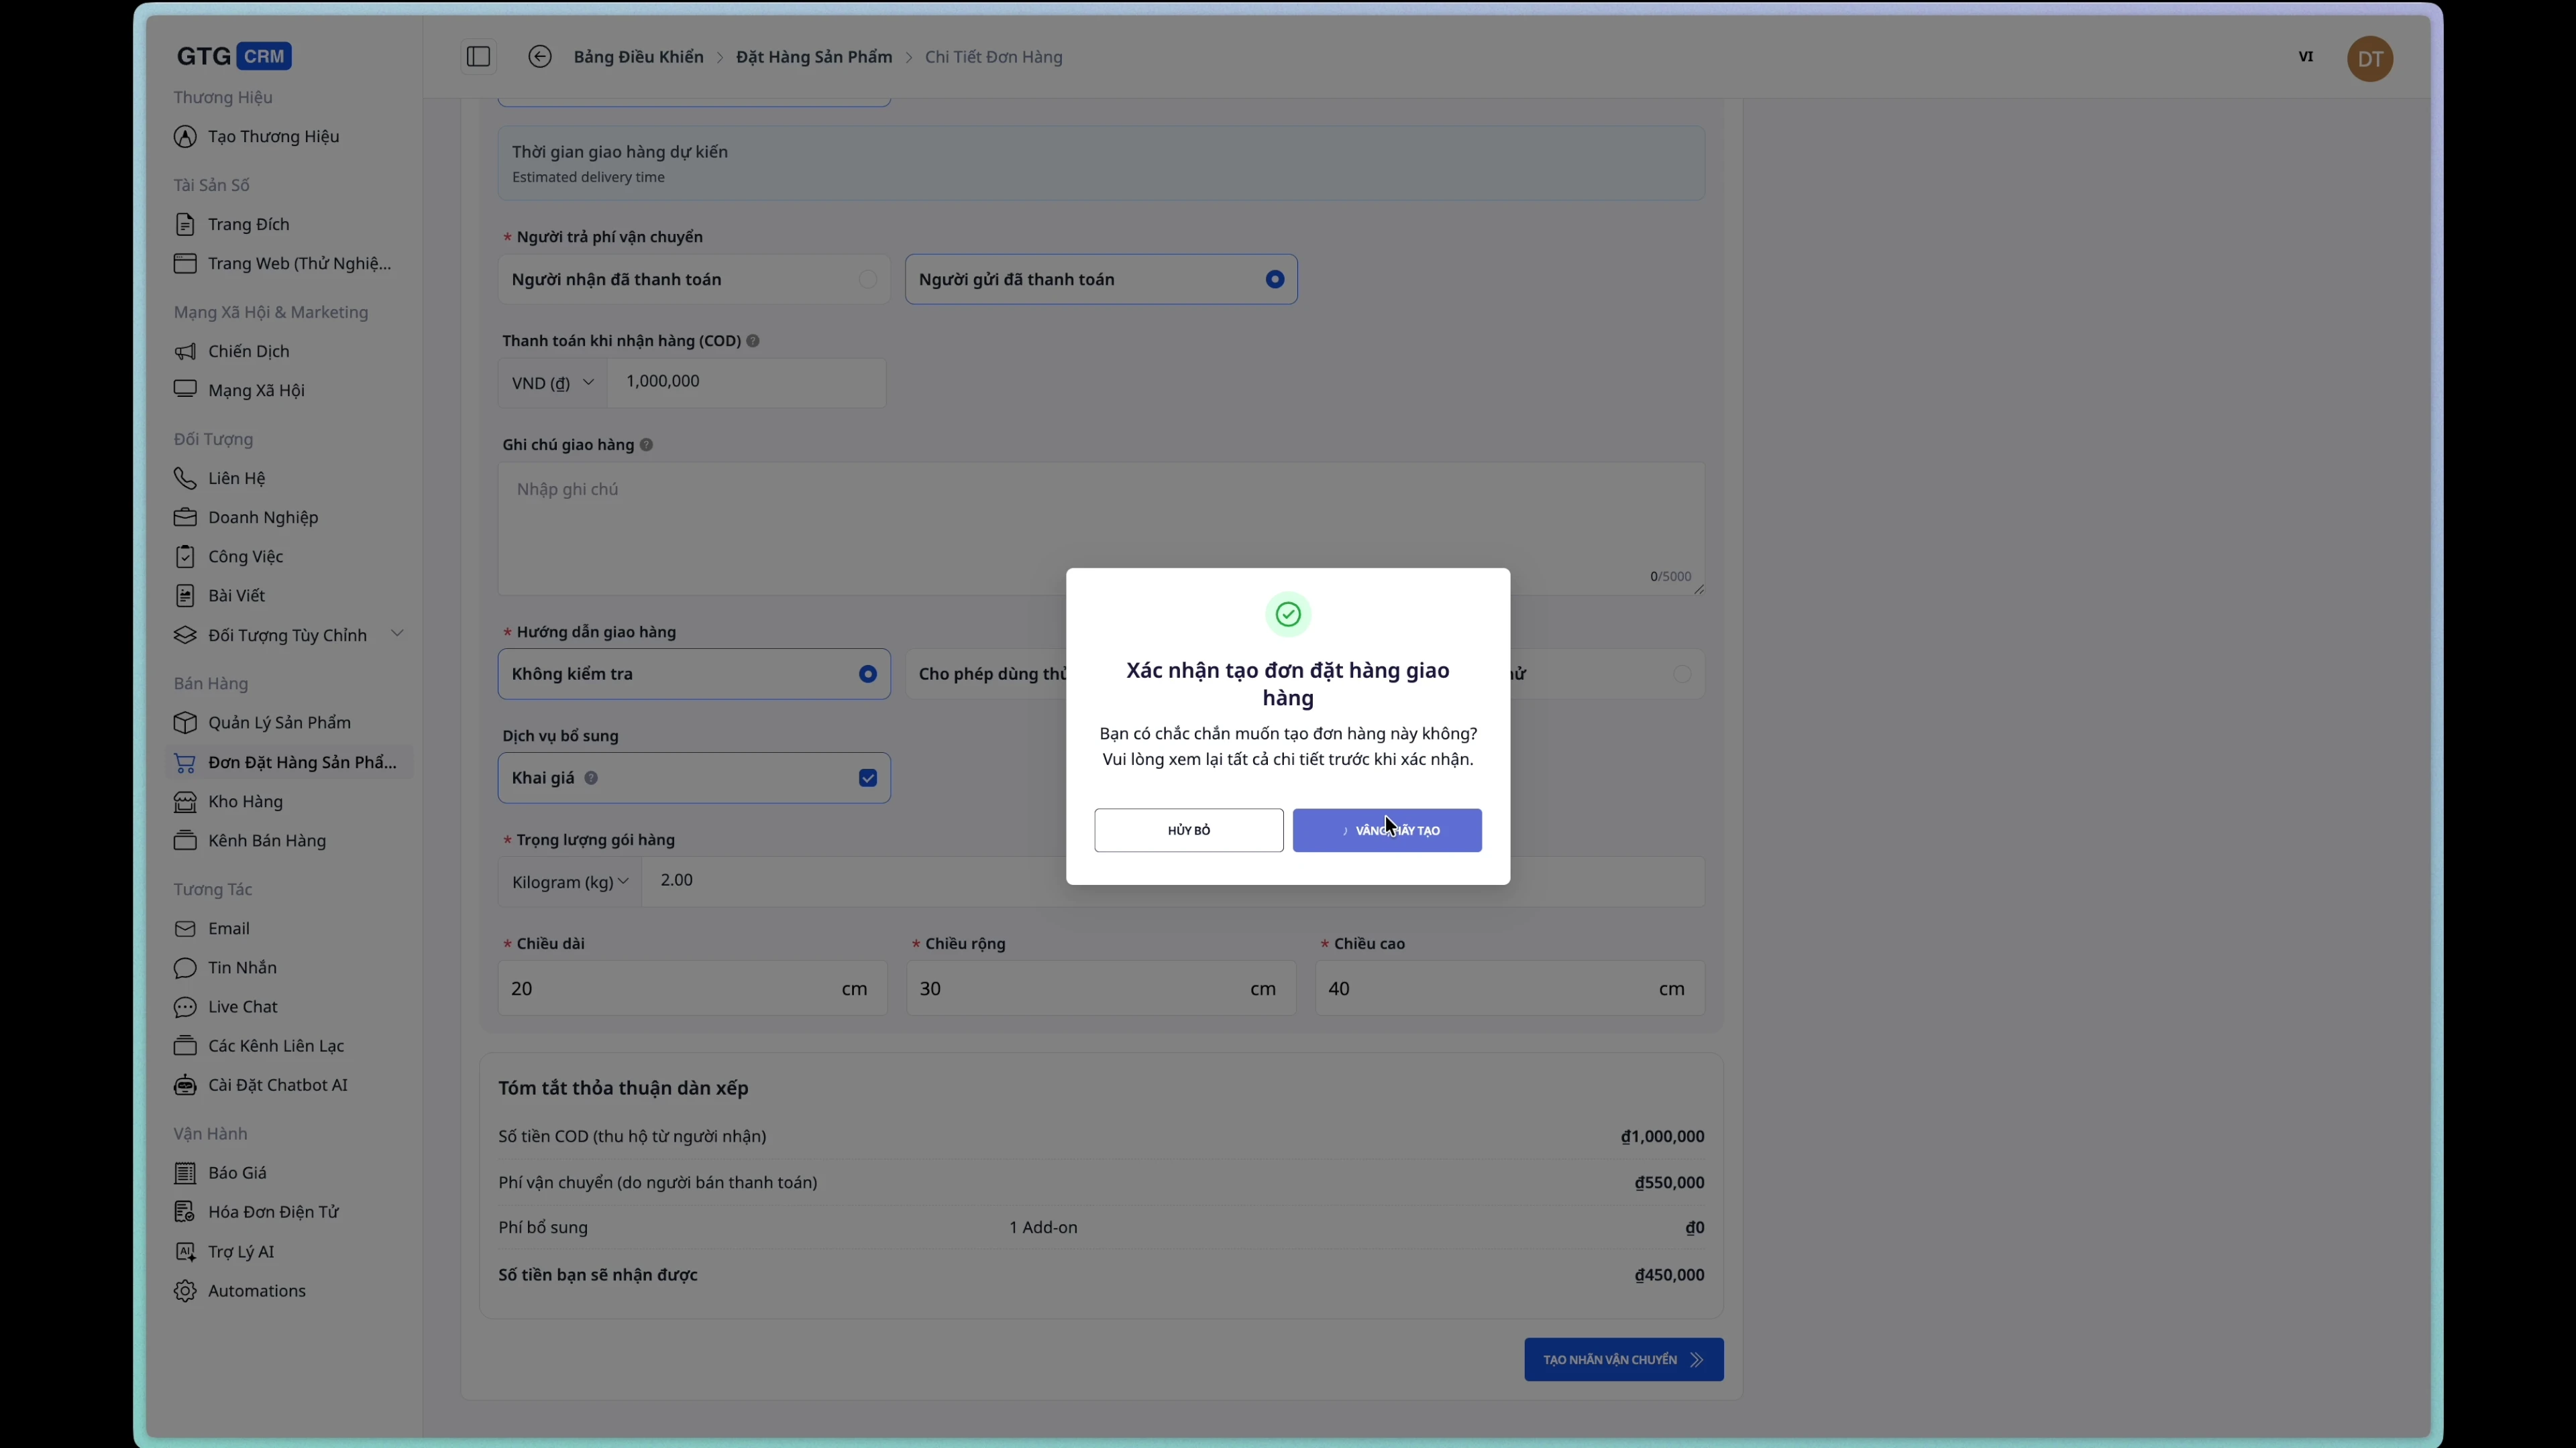Click the Khai giá info icon
Screen dimensions: 2576x1448
[591, 778]
